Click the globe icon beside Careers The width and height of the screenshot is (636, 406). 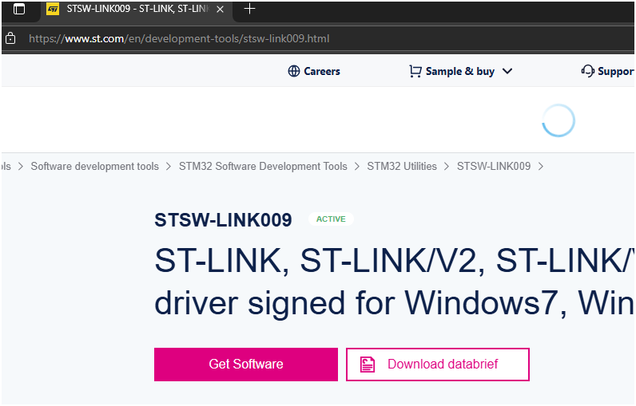click(x=294, y=71)
